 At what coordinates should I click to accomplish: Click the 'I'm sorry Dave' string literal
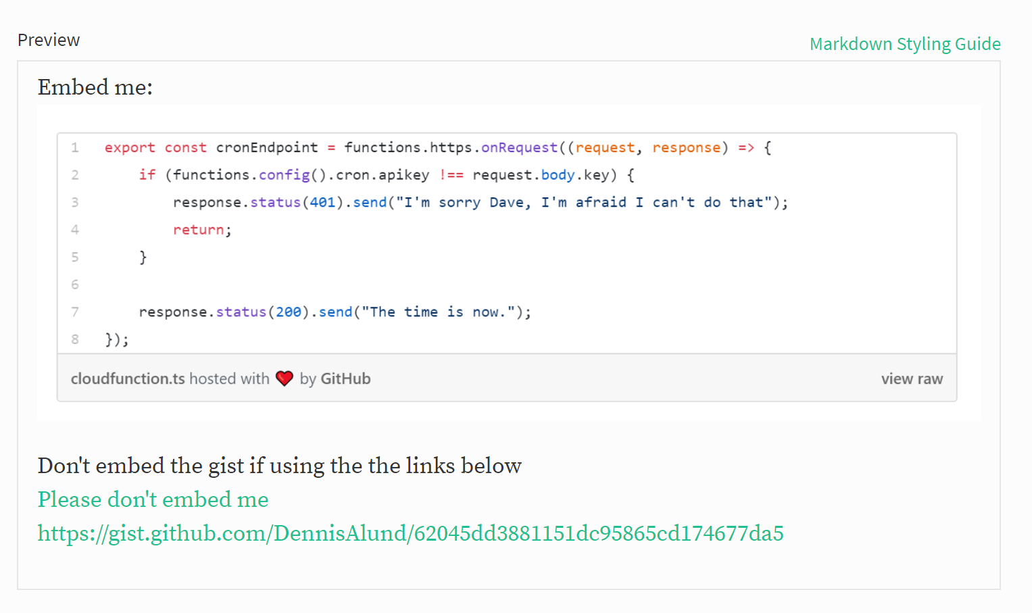[584, 202]
